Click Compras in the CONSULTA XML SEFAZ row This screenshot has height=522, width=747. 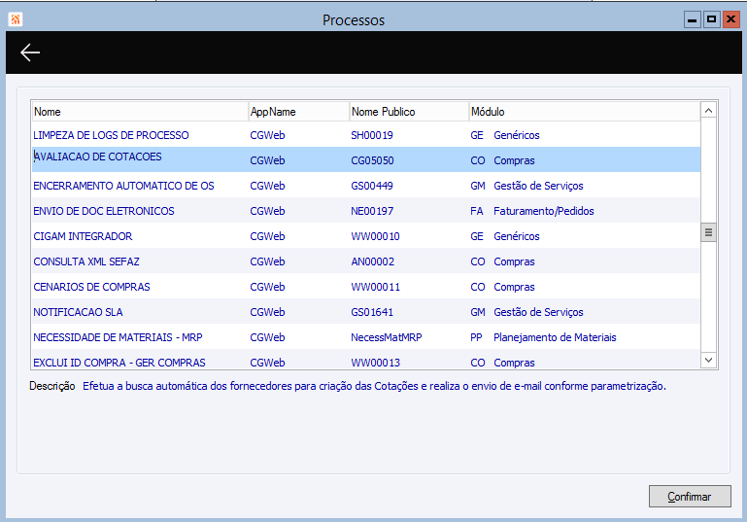tap(514, 261)
